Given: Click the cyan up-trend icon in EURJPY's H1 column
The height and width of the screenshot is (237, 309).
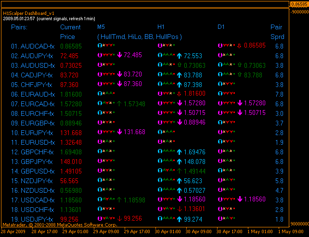Looking at the screenshot, I should (160, 132).
